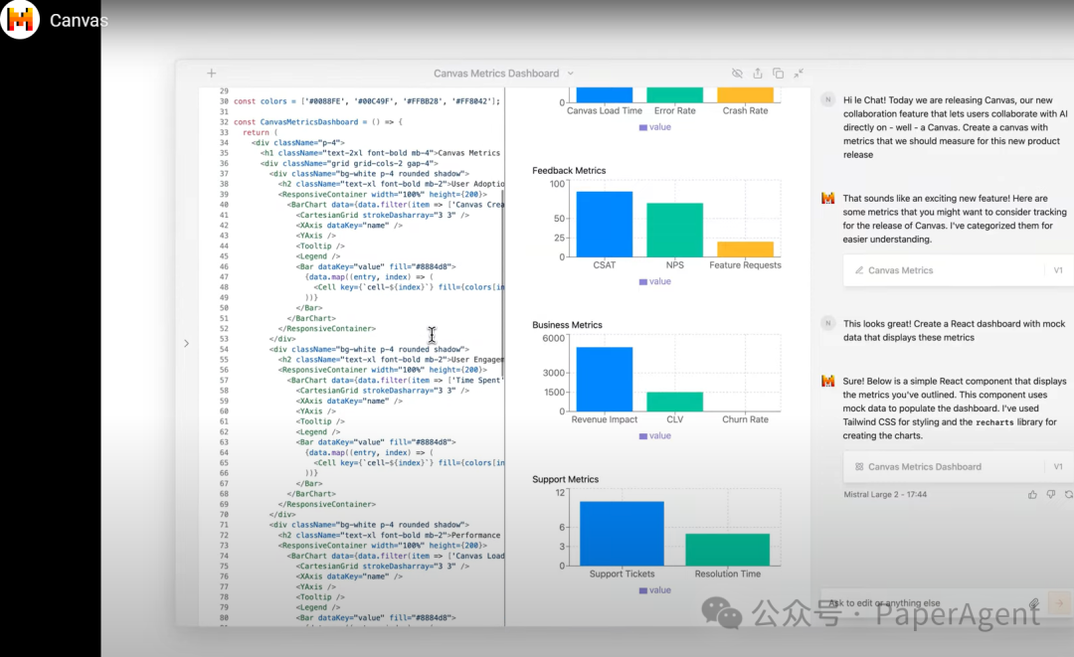
Task: Click the blue Support Tickets bar
Action: (622, 534)
